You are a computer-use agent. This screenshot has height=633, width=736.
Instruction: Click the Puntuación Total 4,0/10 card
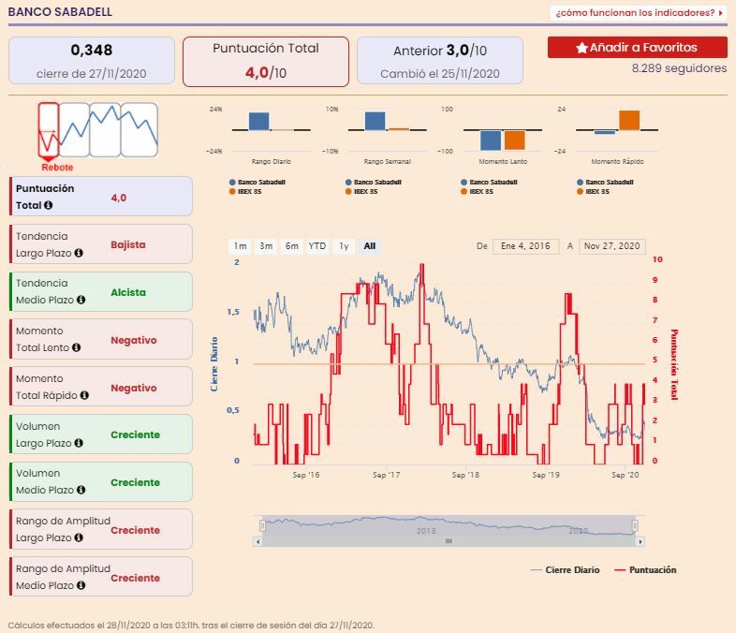click(x=266, y=62)
